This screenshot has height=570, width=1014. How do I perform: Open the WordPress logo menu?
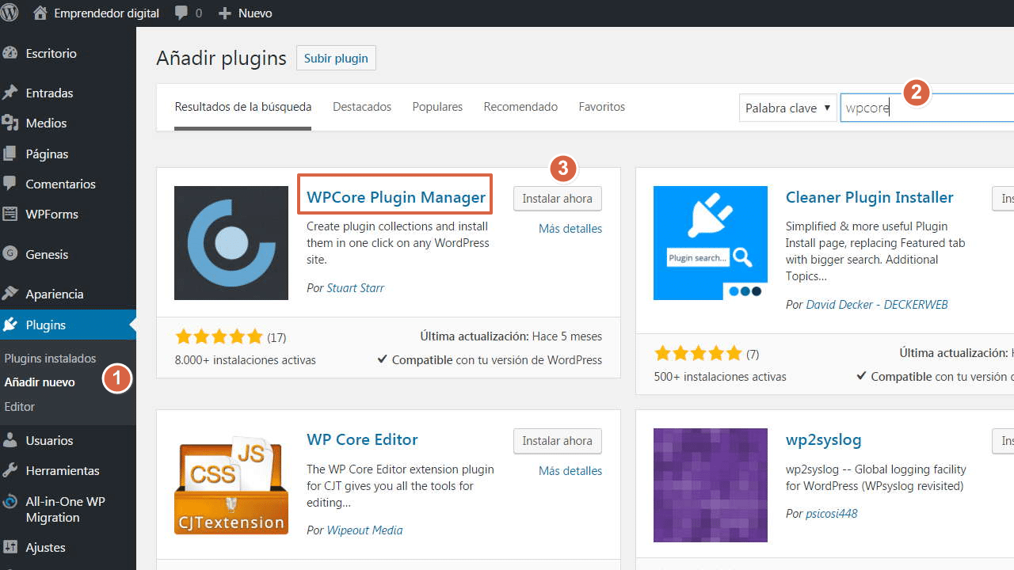click(x=10, y=13)
